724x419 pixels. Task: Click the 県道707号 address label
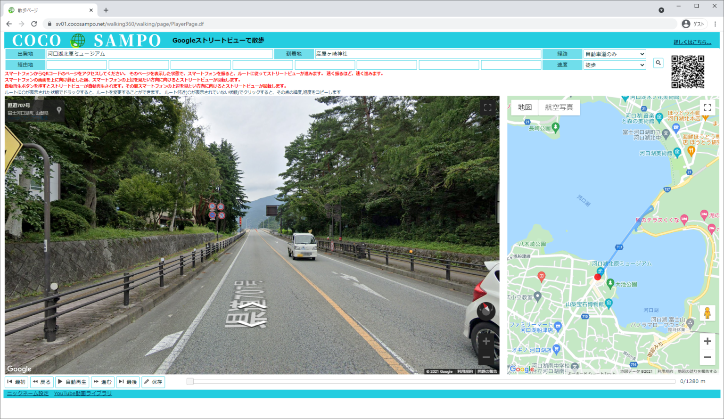coord(19,106)
